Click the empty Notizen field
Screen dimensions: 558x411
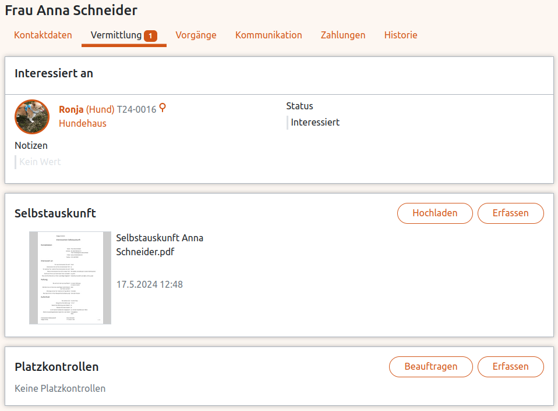(40, 162)
